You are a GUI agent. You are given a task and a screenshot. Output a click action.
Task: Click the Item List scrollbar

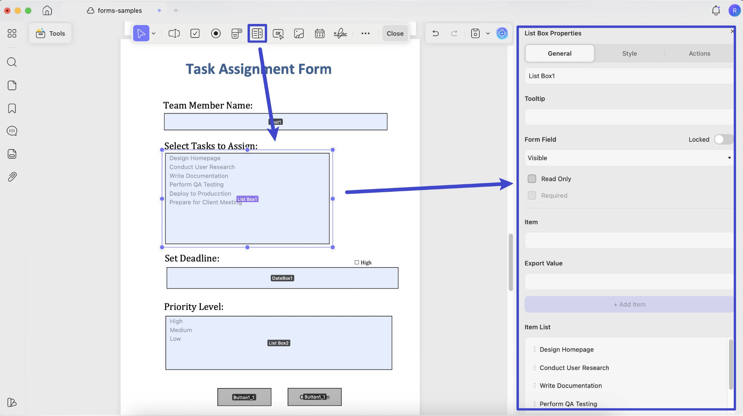point(730,364)
